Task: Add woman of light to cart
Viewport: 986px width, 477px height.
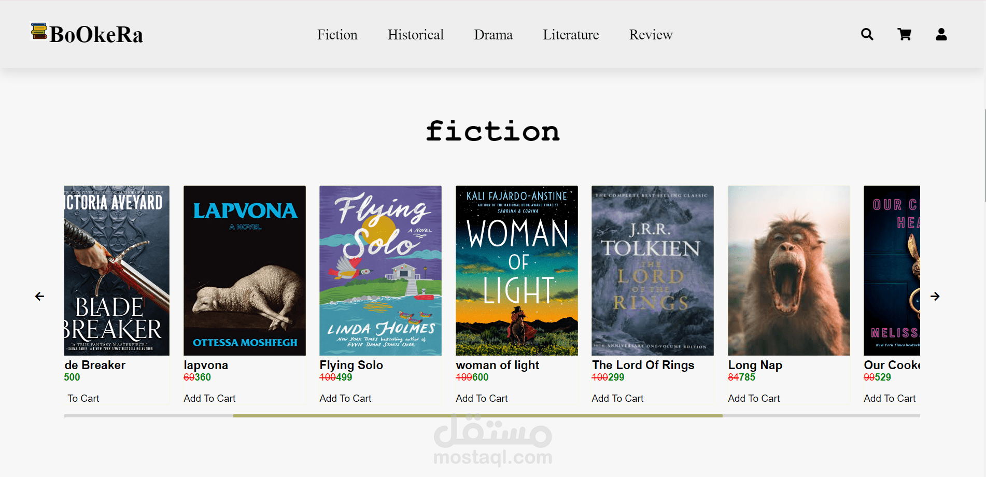Action: coord(482,398)
